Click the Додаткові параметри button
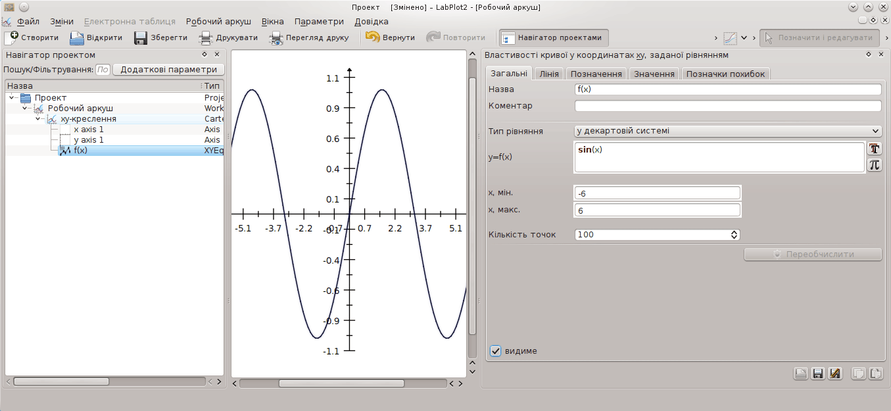 168,69
